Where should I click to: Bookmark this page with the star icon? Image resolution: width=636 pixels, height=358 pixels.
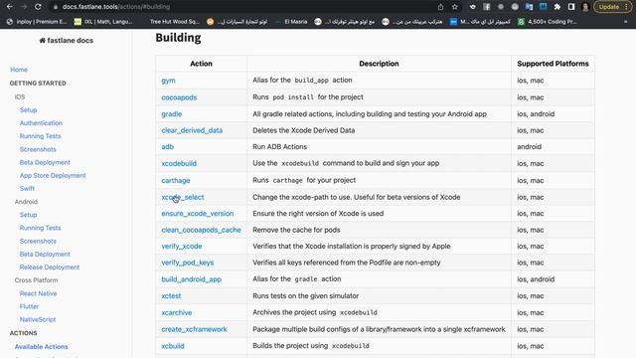click(x=455, y=7)
